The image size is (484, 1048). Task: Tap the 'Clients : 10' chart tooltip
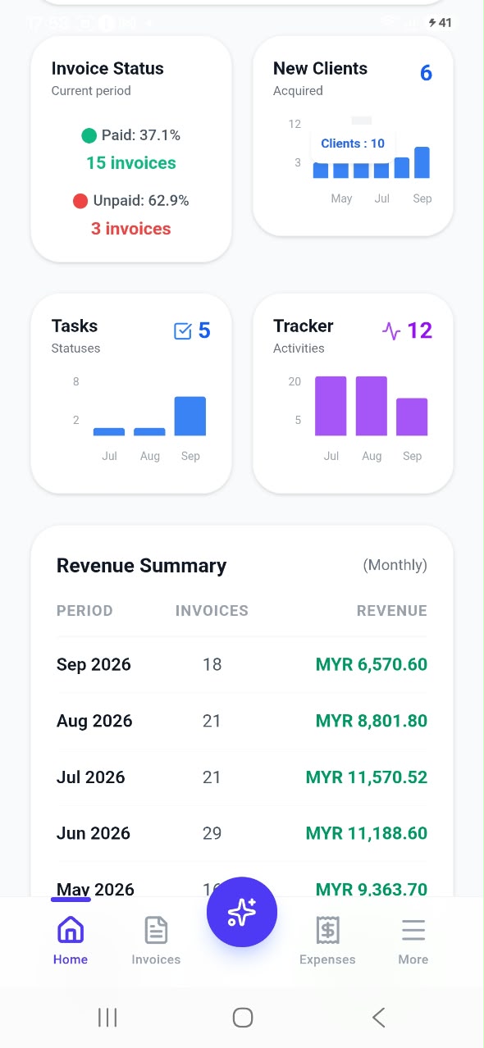click(x=353, y=144)
